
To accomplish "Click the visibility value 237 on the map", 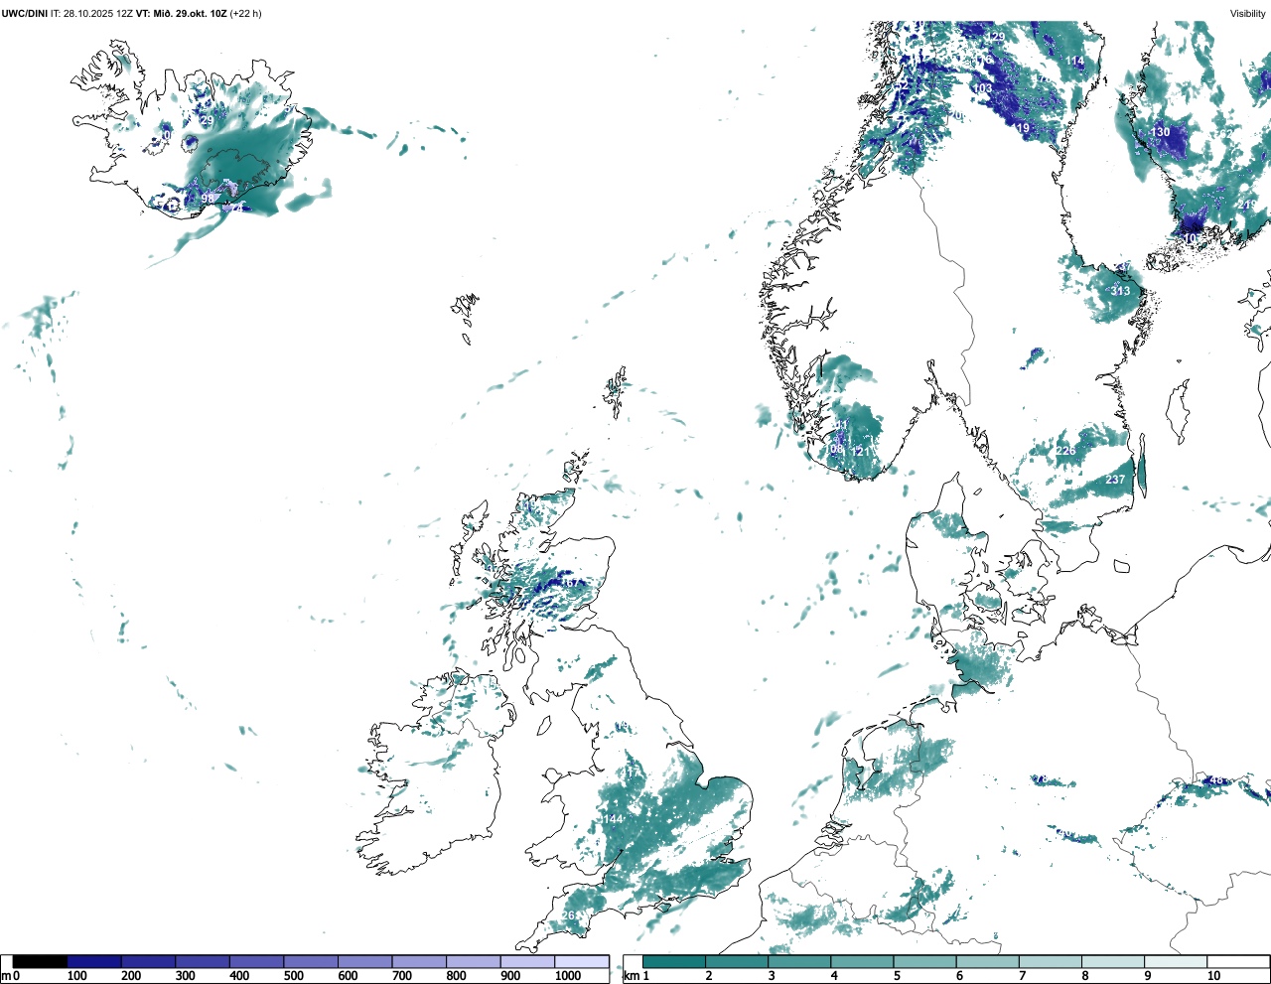I will 1115,480.
